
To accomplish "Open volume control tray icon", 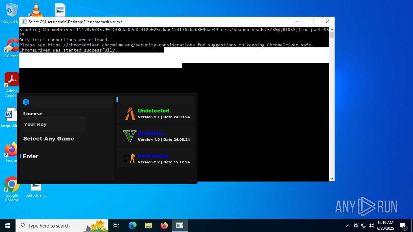I will coord(371,226).
